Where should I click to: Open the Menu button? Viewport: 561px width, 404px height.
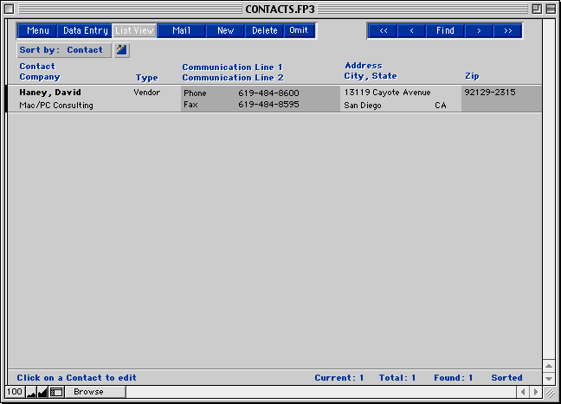click(37, 31)
